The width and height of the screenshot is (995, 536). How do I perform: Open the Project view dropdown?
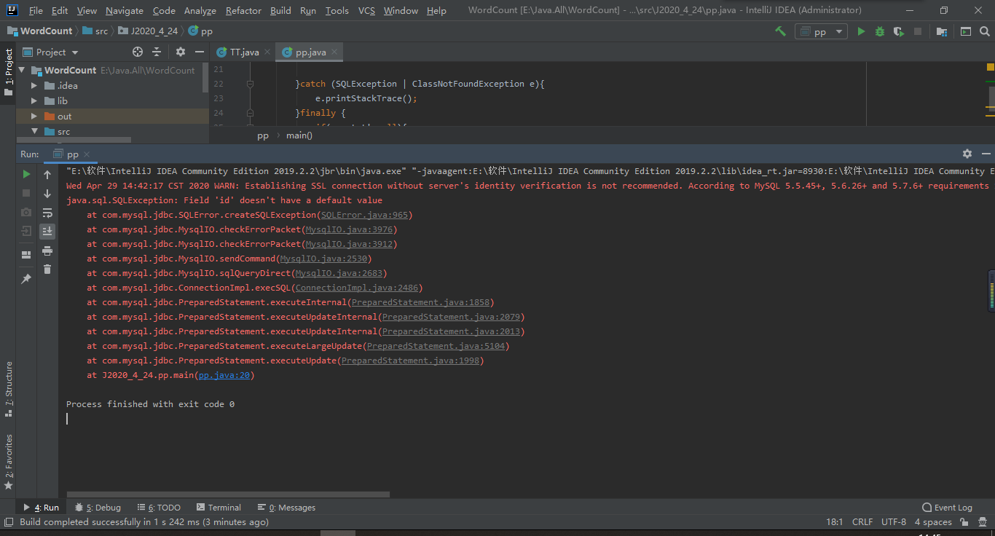tap(51, 52)
